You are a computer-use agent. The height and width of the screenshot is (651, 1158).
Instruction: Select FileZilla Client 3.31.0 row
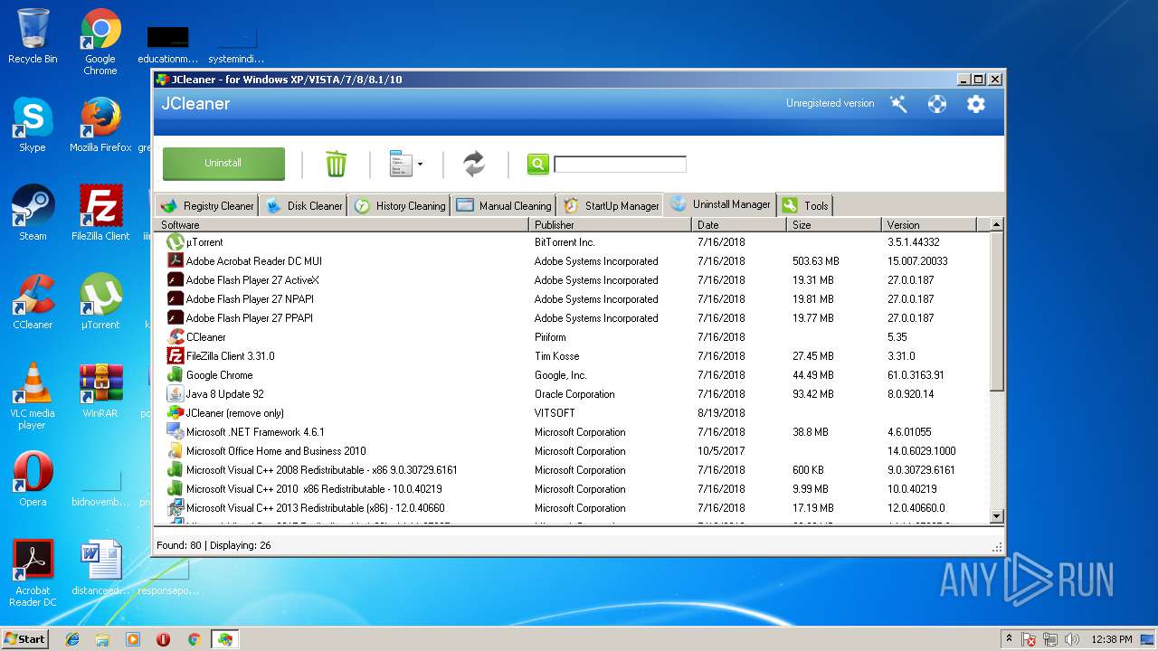click(572, 356)
